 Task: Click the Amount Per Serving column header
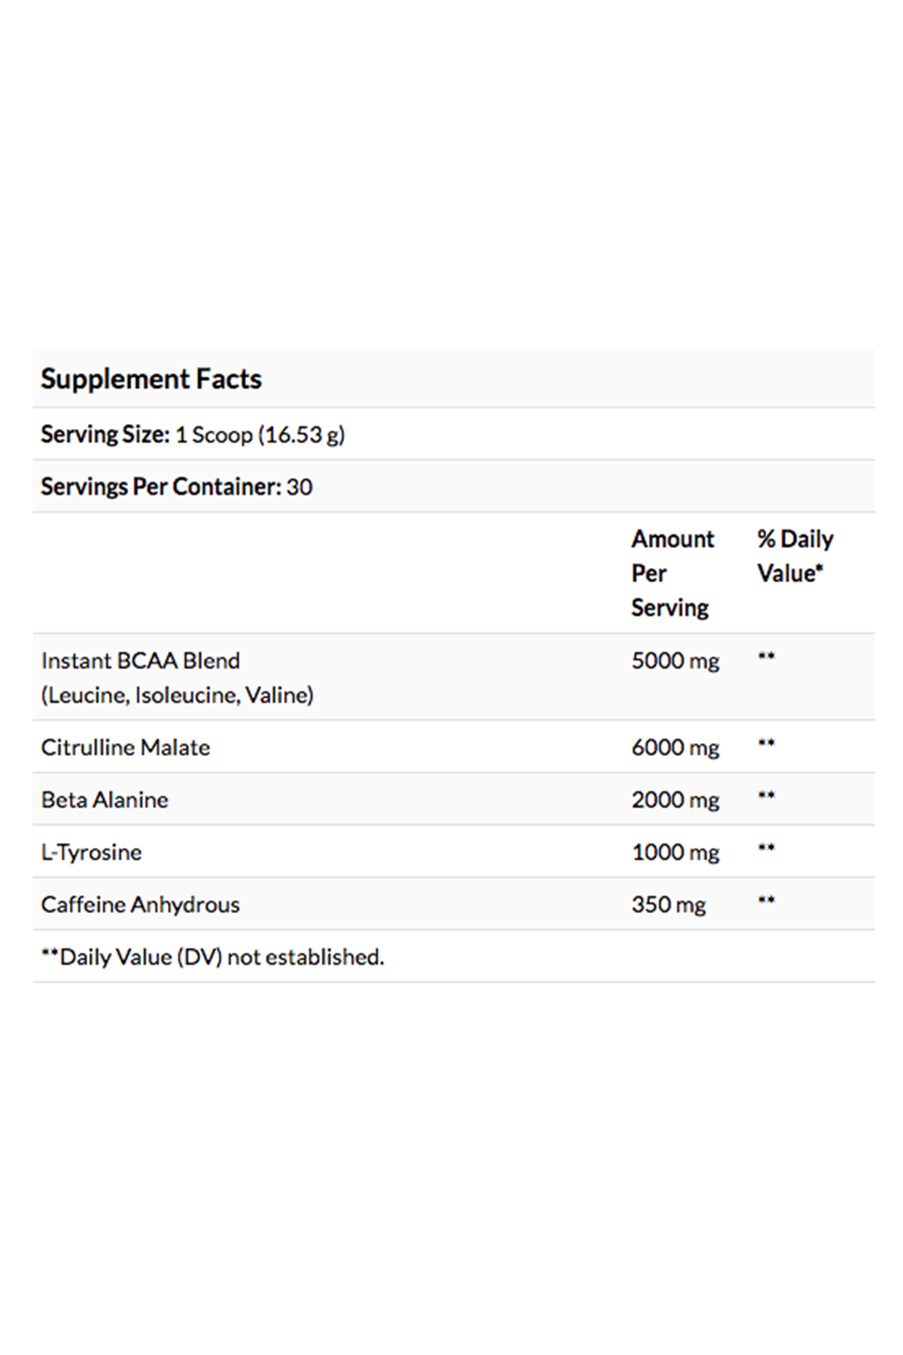coord(673,573)
